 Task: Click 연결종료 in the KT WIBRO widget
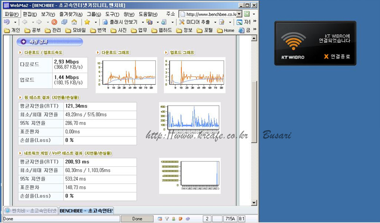coord(337,57)
